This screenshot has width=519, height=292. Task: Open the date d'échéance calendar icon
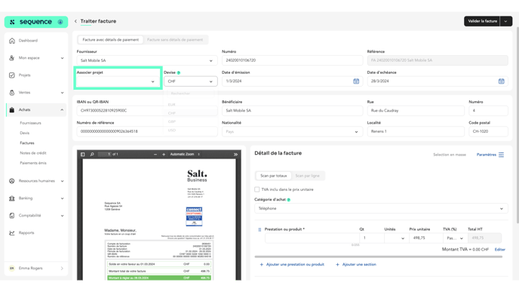coord(501,81)
